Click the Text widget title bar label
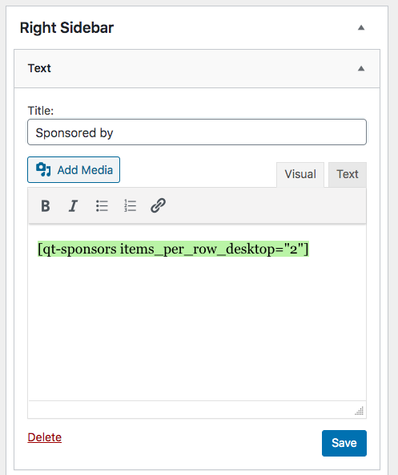 (39, 68)
